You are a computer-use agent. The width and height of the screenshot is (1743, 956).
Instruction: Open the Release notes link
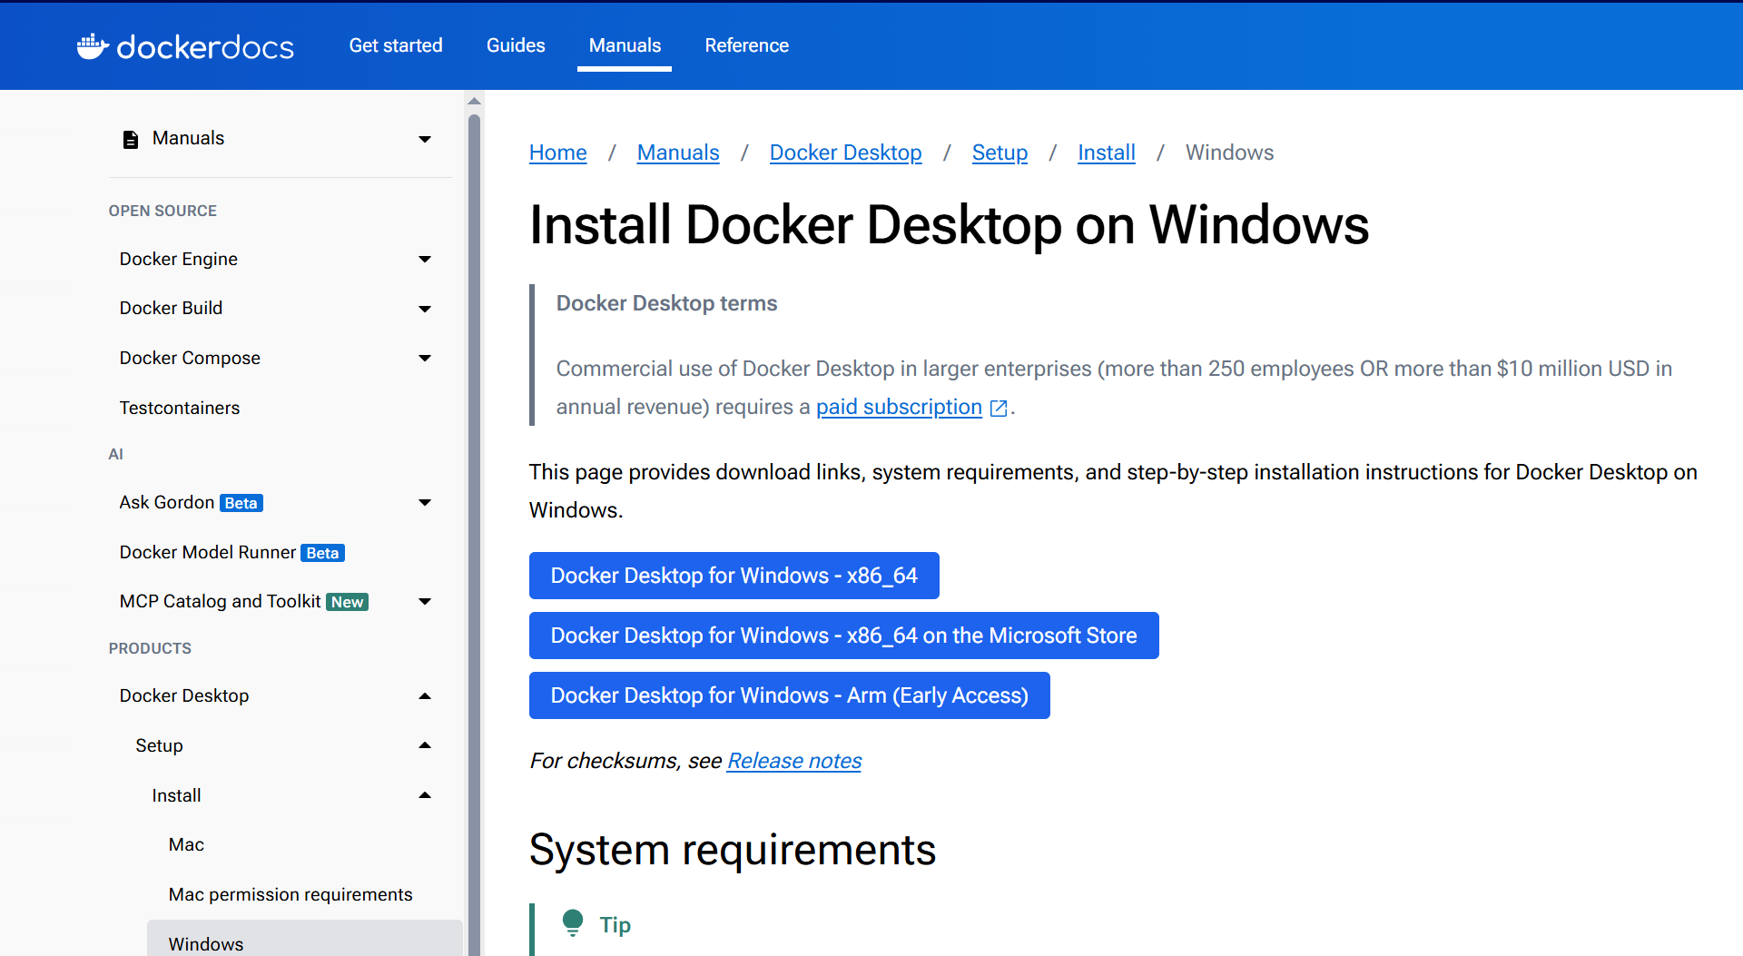[x=794, y=761]
